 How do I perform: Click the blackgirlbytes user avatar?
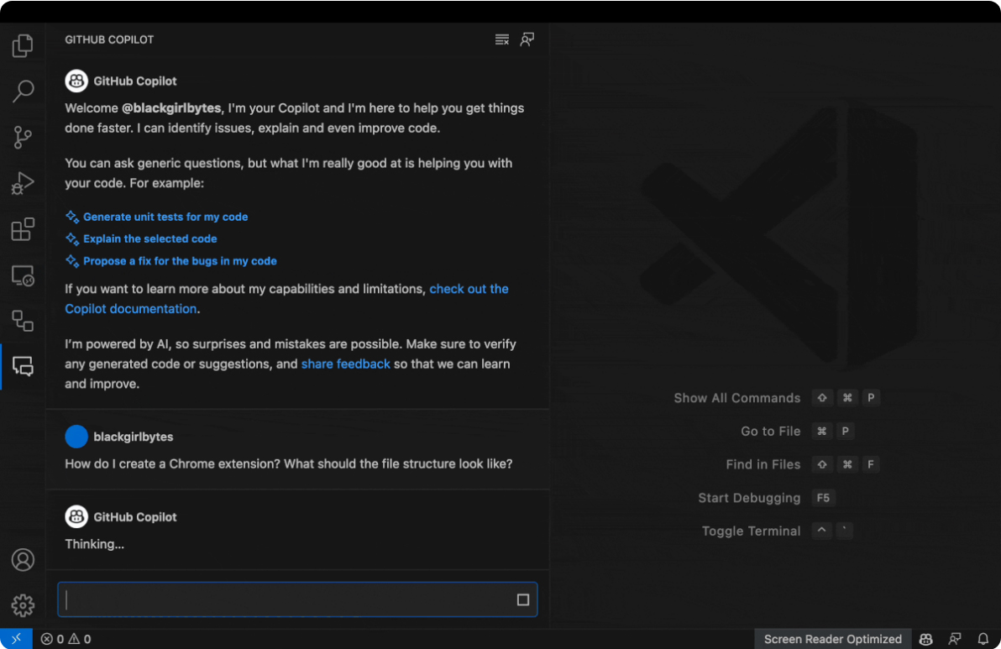(x=76, y=437)
